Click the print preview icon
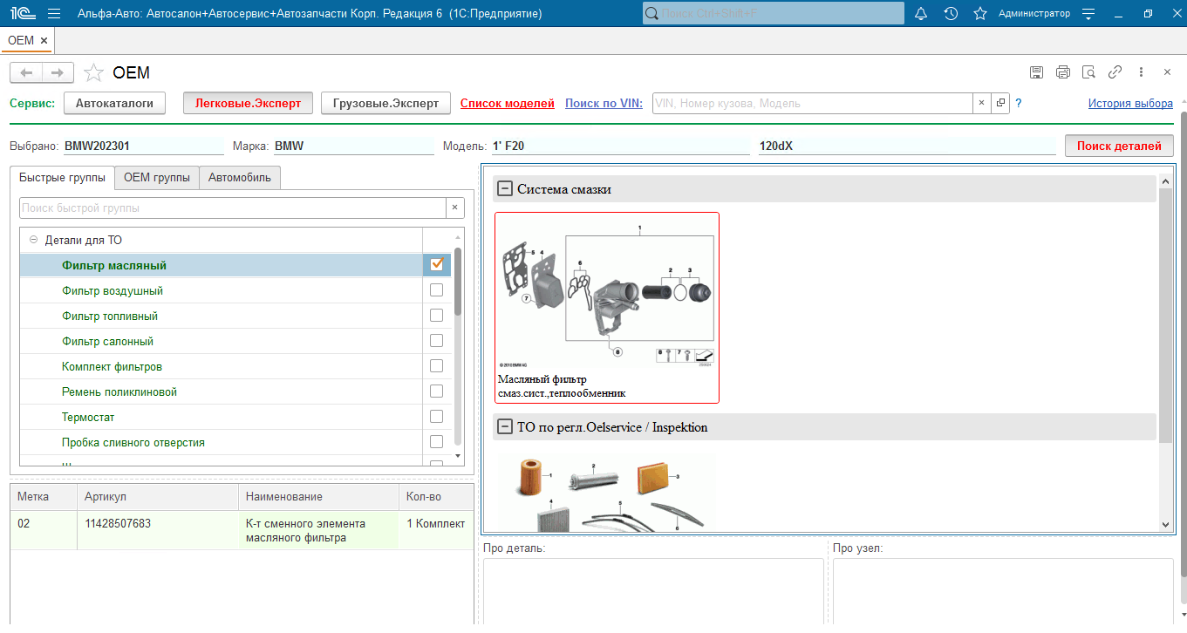1187x633 pixels. pos(1088,72)
